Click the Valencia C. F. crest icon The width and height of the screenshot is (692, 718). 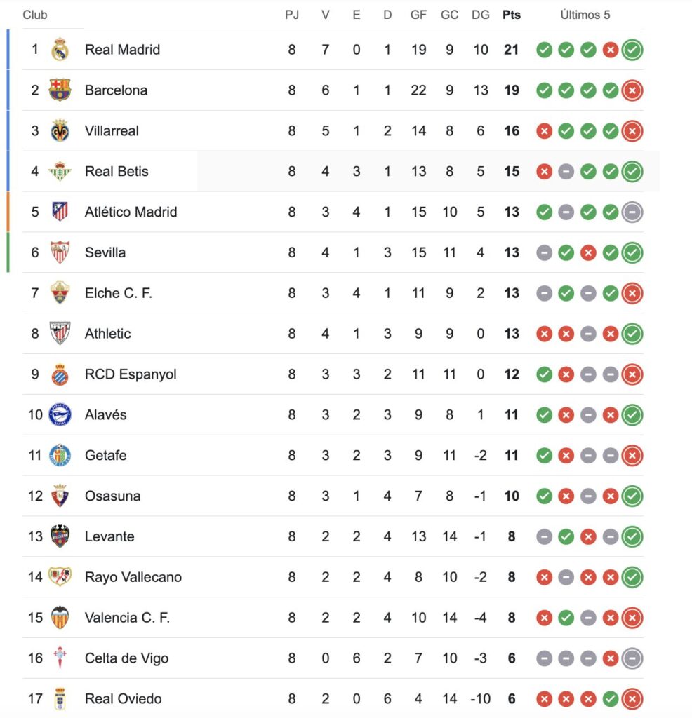(60, 618)
